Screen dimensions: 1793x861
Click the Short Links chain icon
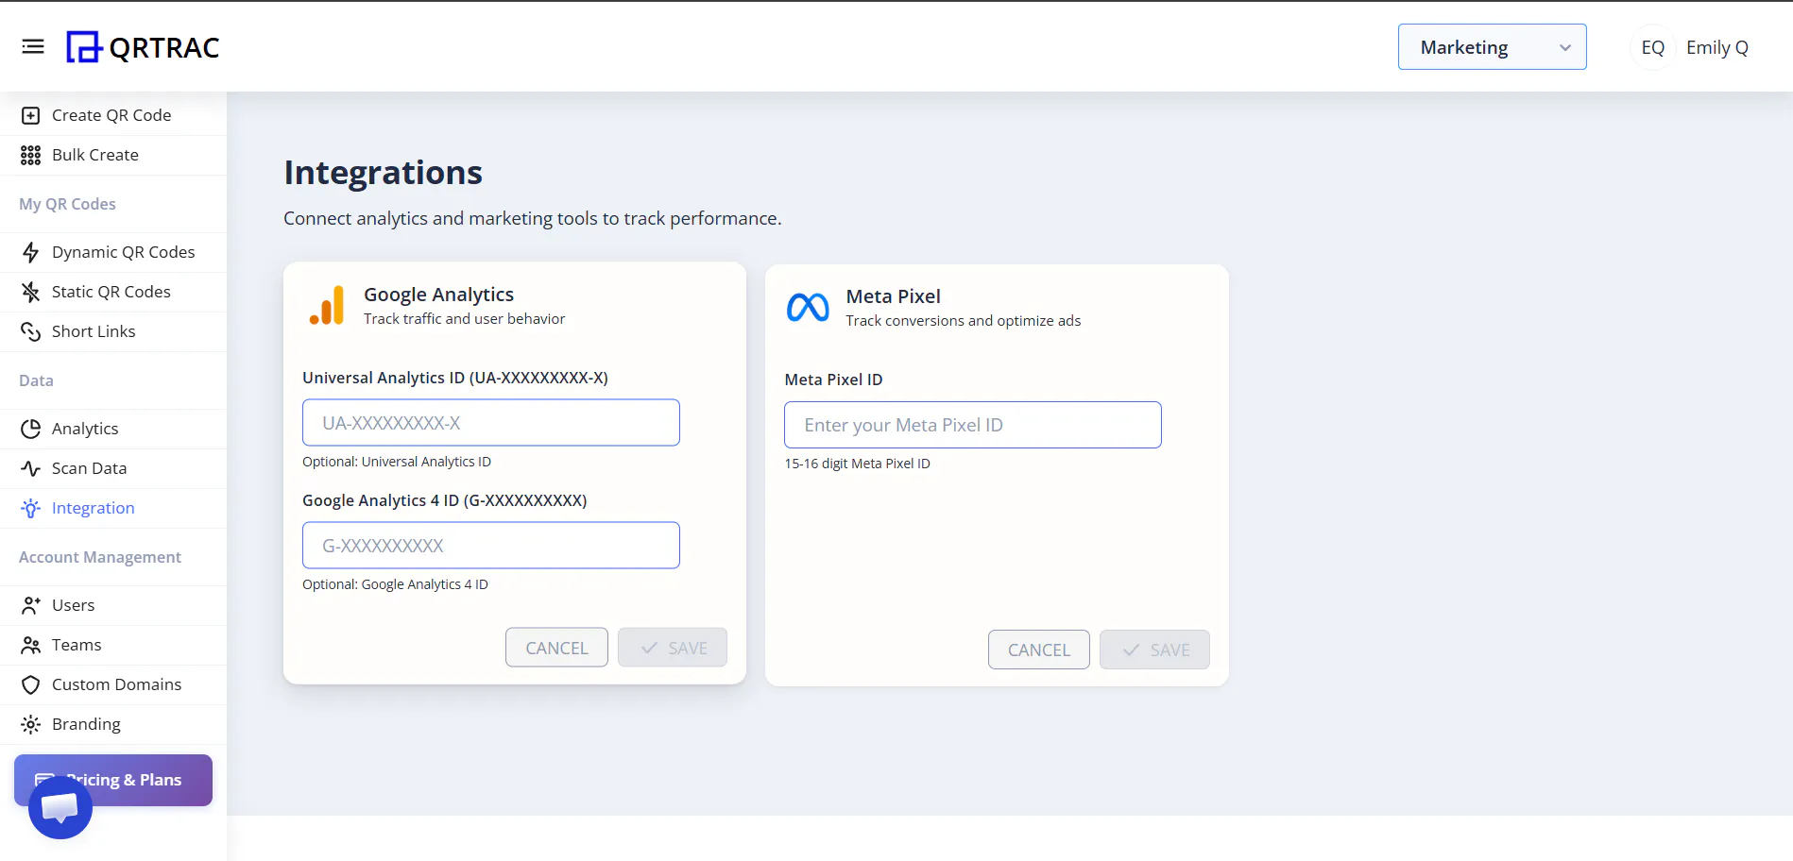[31, 331]
